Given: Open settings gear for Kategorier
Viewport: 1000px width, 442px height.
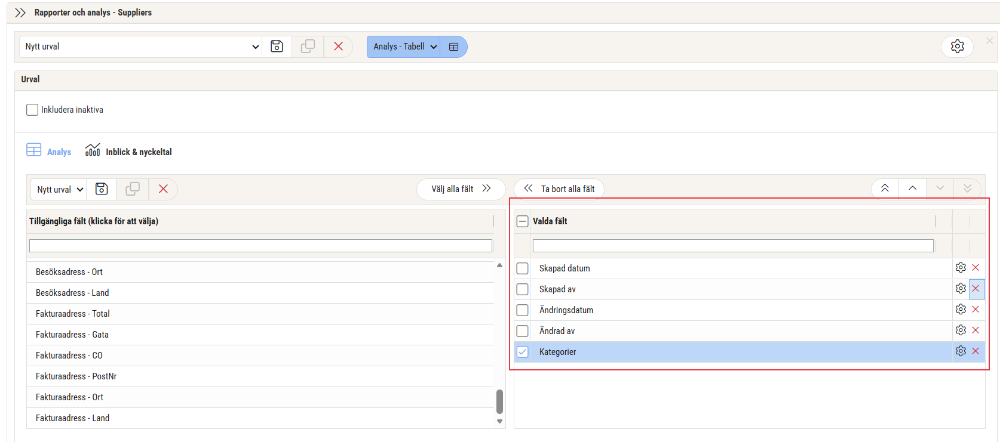Looking at the screenshot, I should (961, 351).
